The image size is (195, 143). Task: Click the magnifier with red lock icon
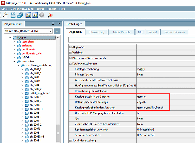pyautogui.click(x=50, y=15)
